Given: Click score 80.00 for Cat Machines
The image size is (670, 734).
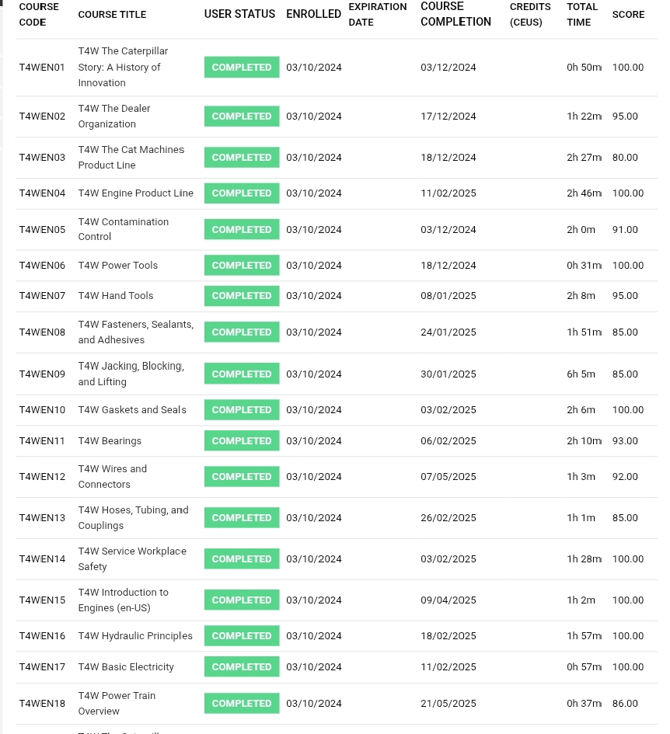Looking at the screenshot, I should (x=625, y=157).
